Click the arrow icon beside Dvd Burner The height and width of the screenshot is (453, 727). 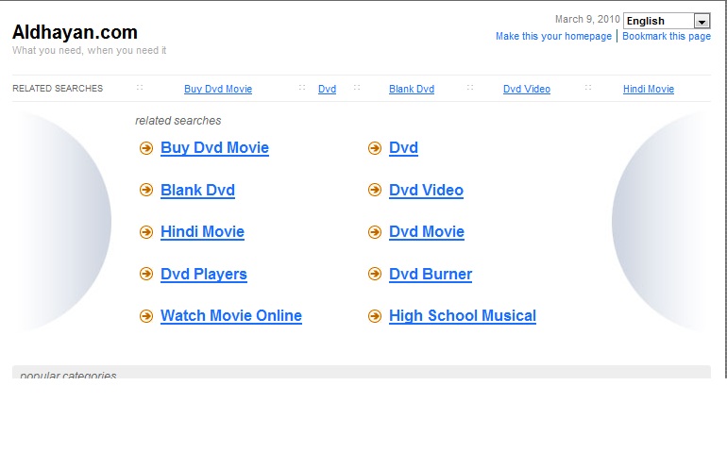point(375,274)
